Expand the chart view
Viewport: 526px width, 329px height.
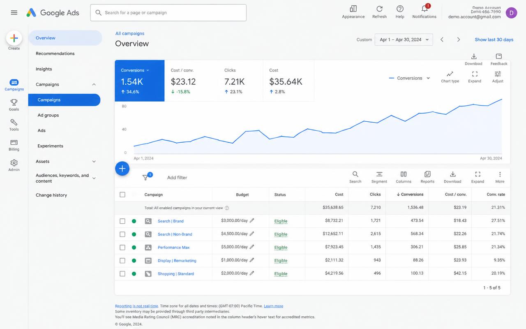point(475,76)
